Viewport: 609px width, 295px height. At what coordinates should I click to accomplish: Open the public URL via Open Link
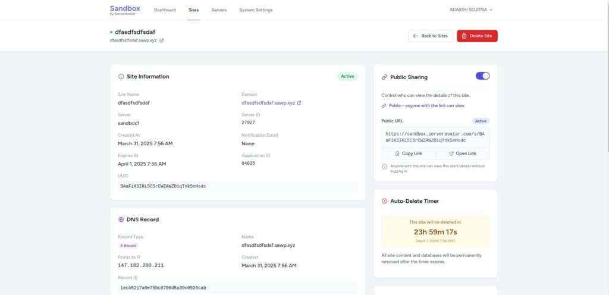pyautogui.click(x=463, y=153)
